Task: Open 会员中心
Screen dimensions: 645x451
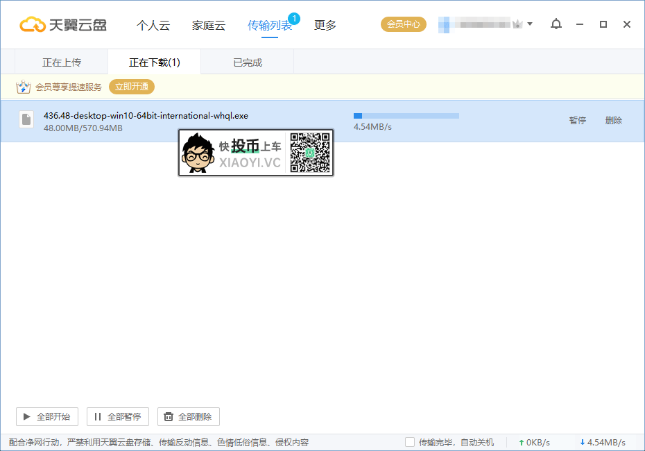Action: click(403, 24)
